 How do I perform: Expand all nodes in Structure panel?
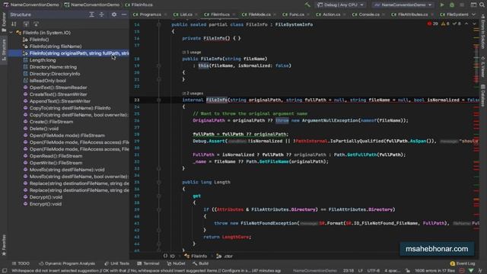tap(91, 14)
